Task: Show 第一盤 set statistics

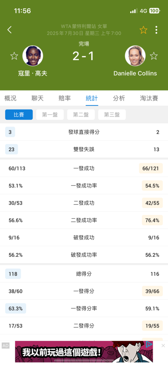Action: click(x=50, y=115)
